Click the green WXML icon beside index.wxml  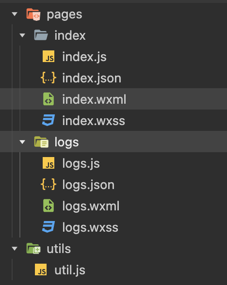(49, 99)
